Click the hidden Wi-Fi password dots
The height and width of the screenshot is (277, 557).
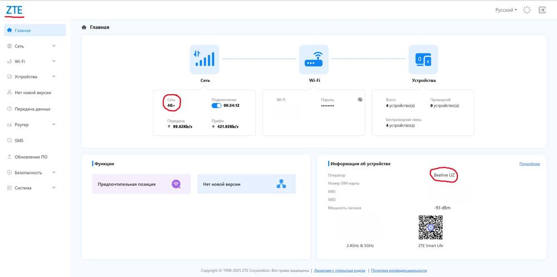328,106
